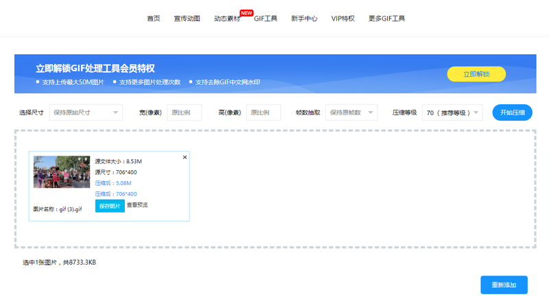Open 更多GIF工具 in the nav bar
Viewport: 549px width, 301px height.
[386, 19]
